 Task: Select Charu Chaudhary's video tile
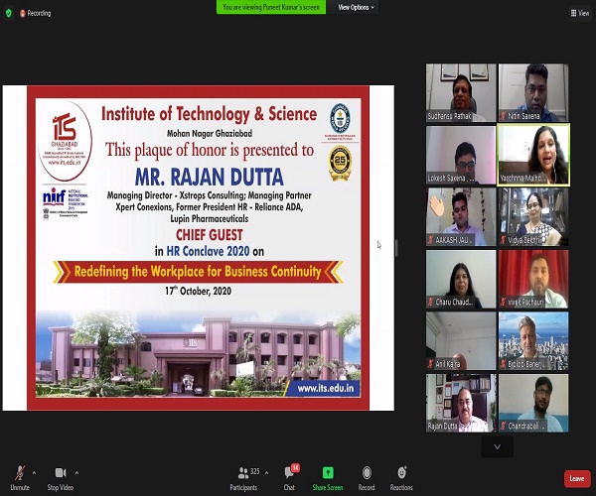coord(461,279)
